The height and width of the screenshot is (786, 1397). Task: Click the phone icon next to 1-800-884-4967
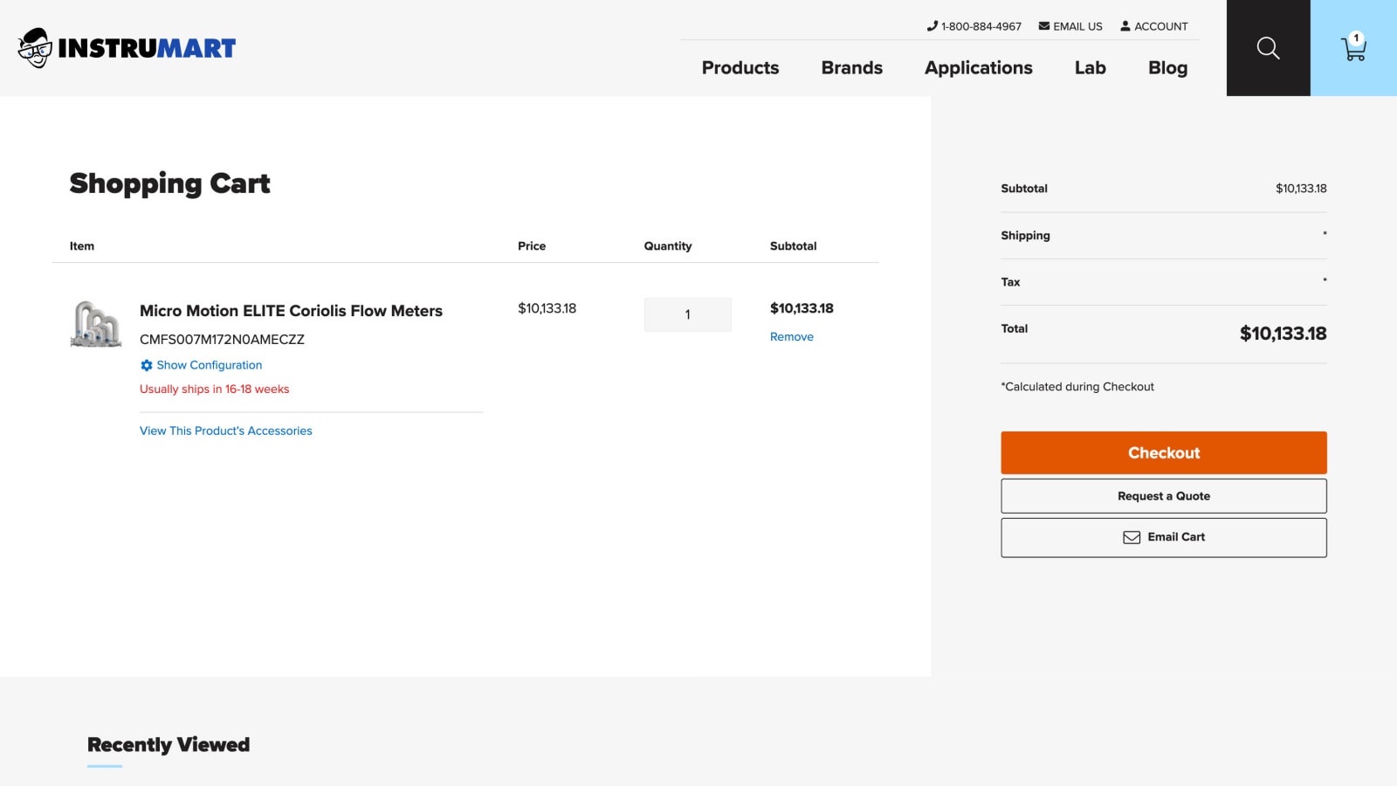tap(932, 26)
